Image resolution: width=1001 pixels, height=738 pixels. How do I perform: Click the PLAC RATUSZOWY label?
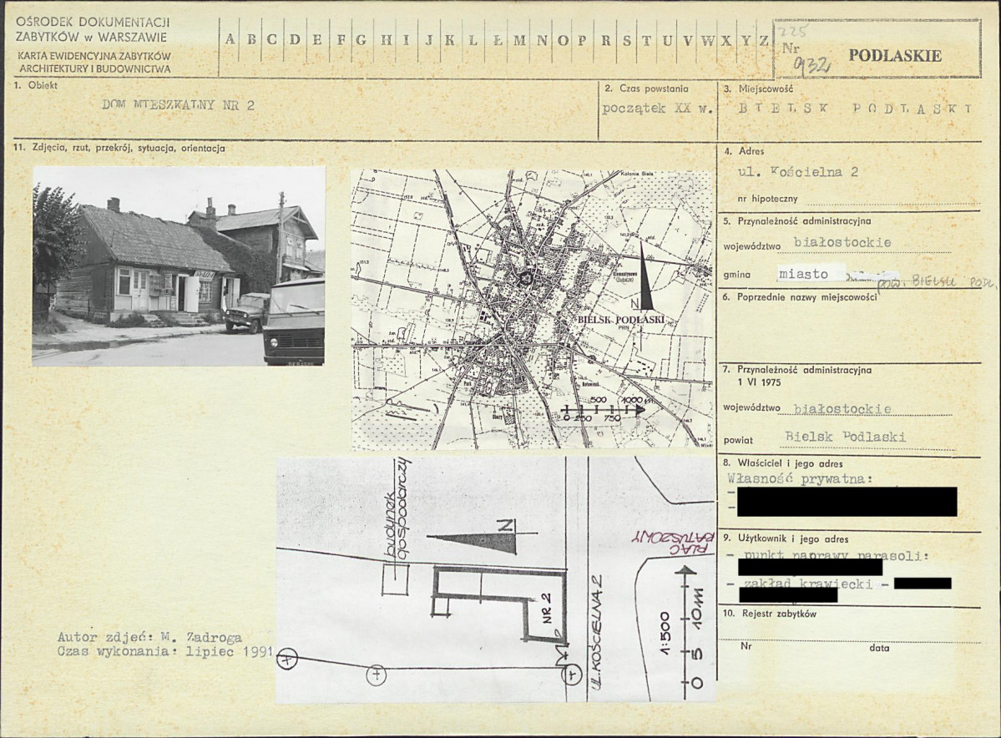pos(673,541)
